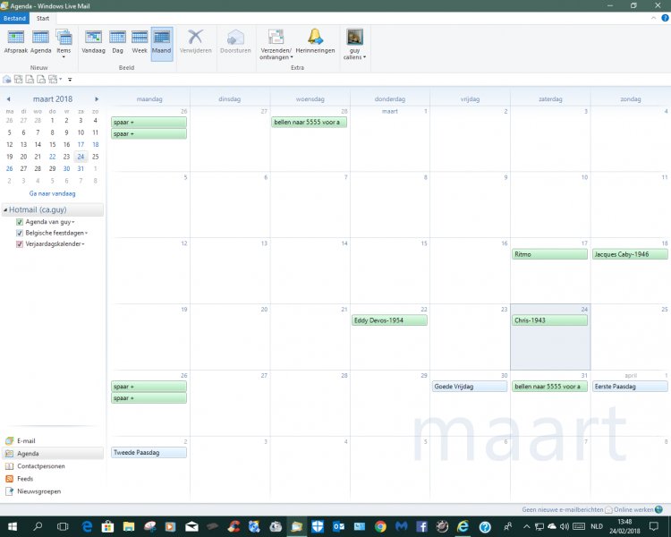Create a new Afspraak appointment

[x=16, y=42]
